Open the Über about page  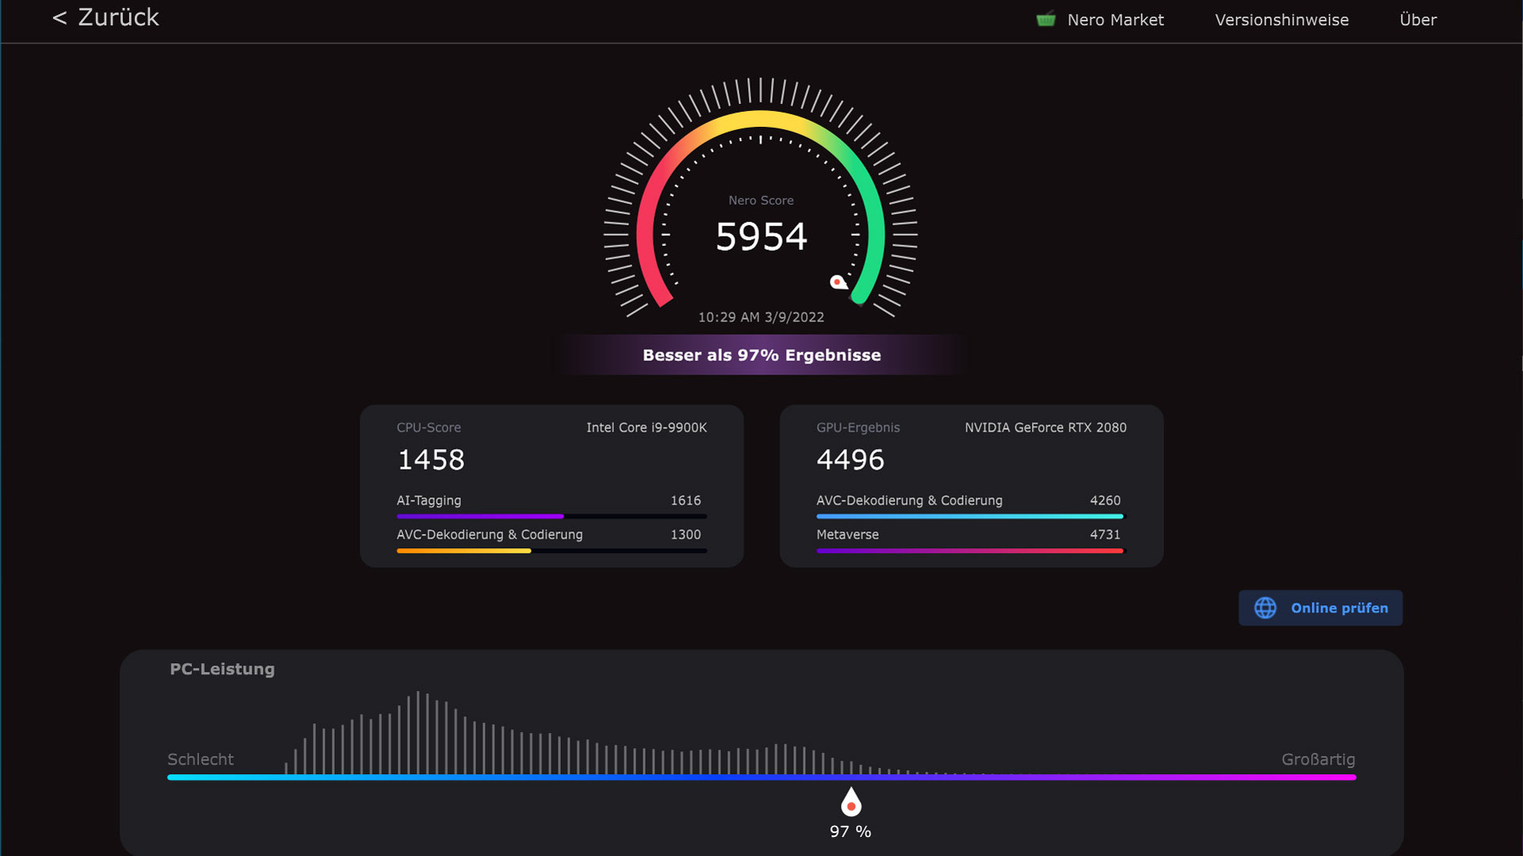(1418, 20)
